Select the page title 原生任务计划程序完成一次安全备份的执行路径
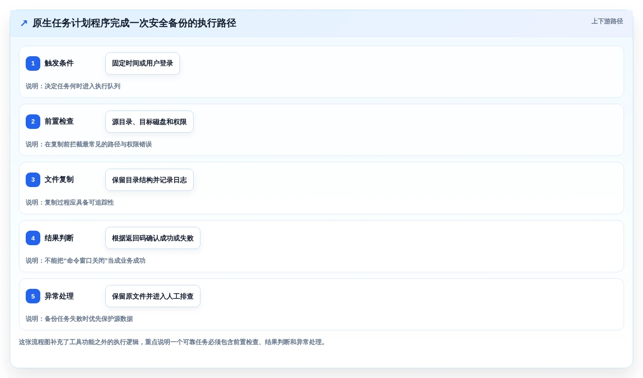This screenshot has width=643, height=378. tap(134, 23)
